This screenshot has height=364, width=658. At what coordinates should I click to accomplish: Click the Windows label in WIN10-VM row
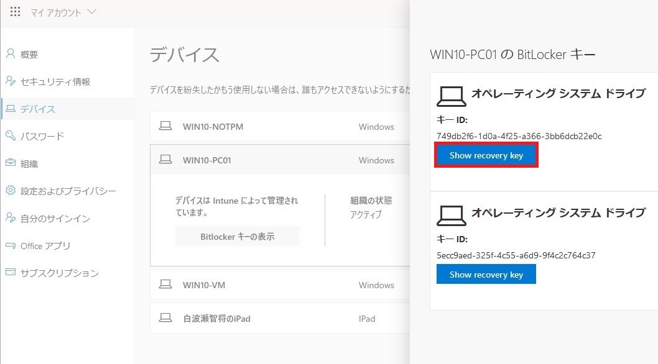pyautogui.click(x=376, y=285)
